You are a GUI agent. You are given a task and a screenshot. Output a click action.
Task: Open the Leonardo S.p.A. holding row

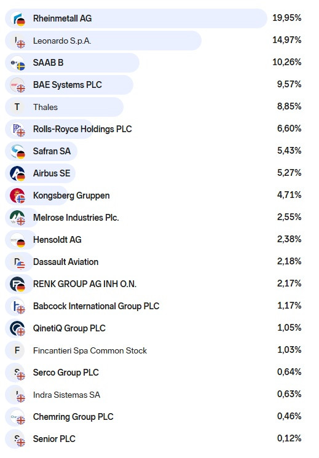click(x=153, y=41)
